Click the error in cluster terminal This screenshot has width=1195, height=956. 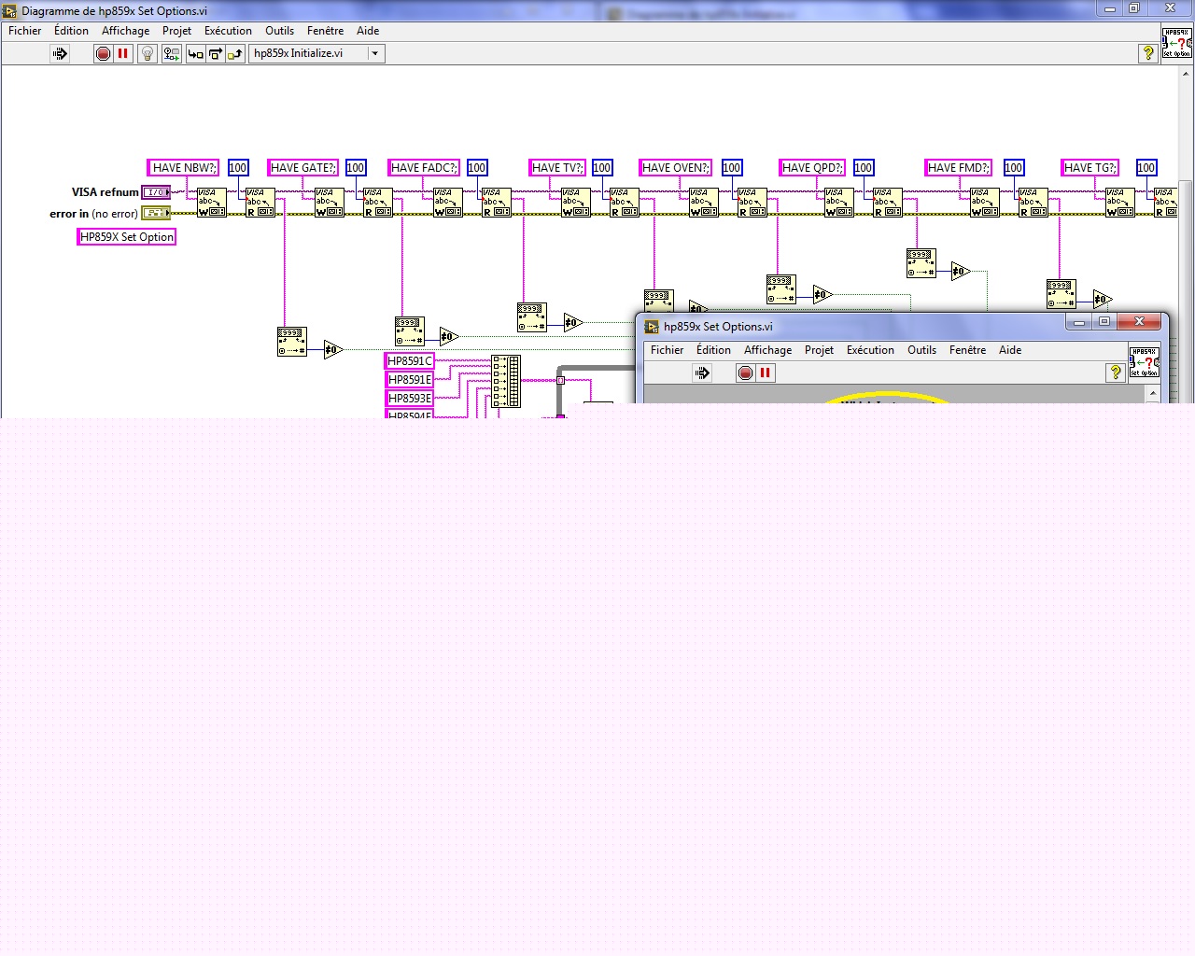156,213
